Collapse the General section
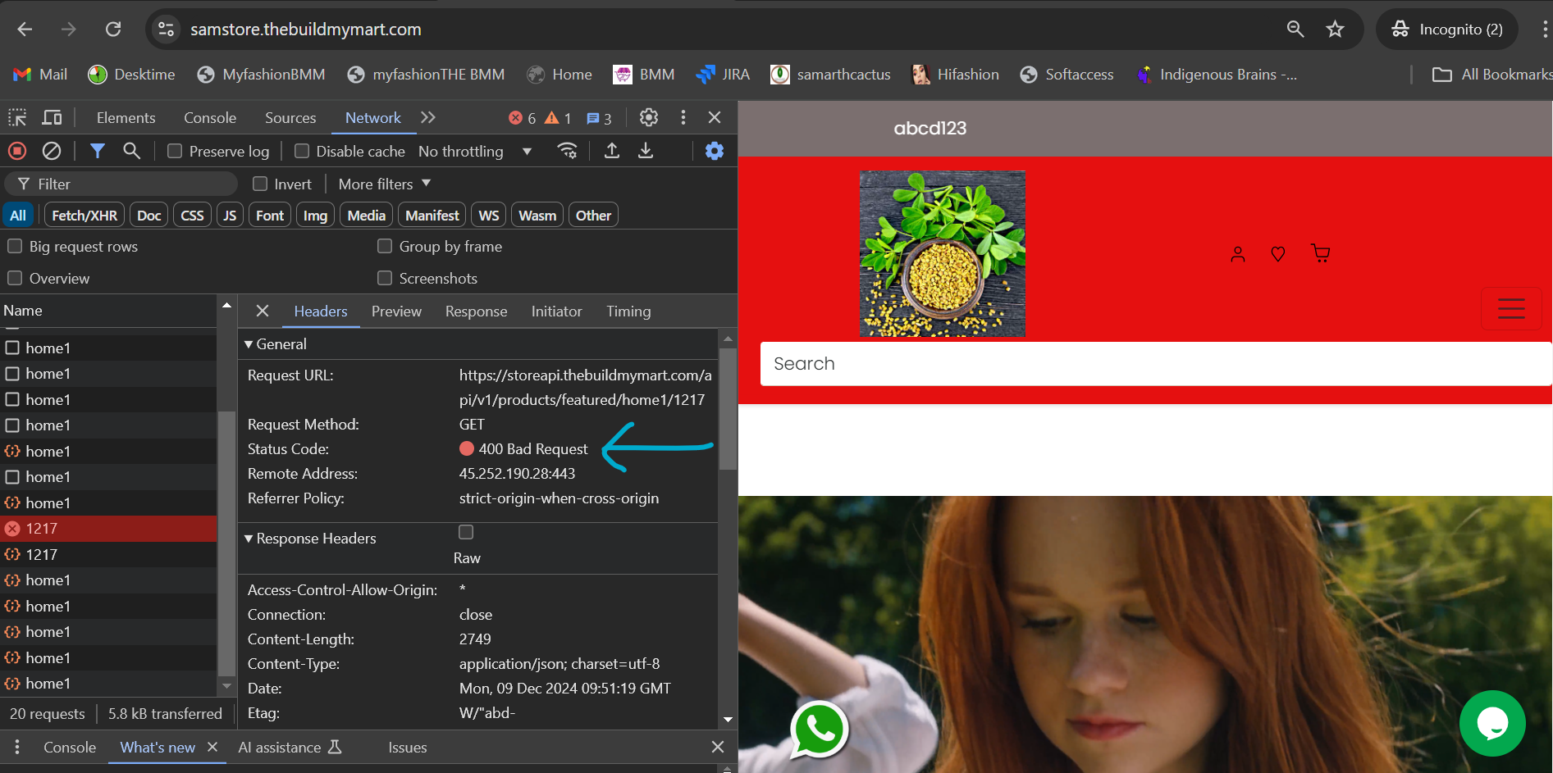 tap(249, 344)
